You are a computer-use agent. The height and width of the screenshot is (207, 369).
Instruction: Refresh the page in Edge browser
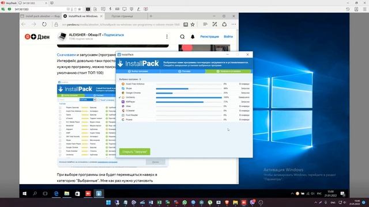(44, 24)
